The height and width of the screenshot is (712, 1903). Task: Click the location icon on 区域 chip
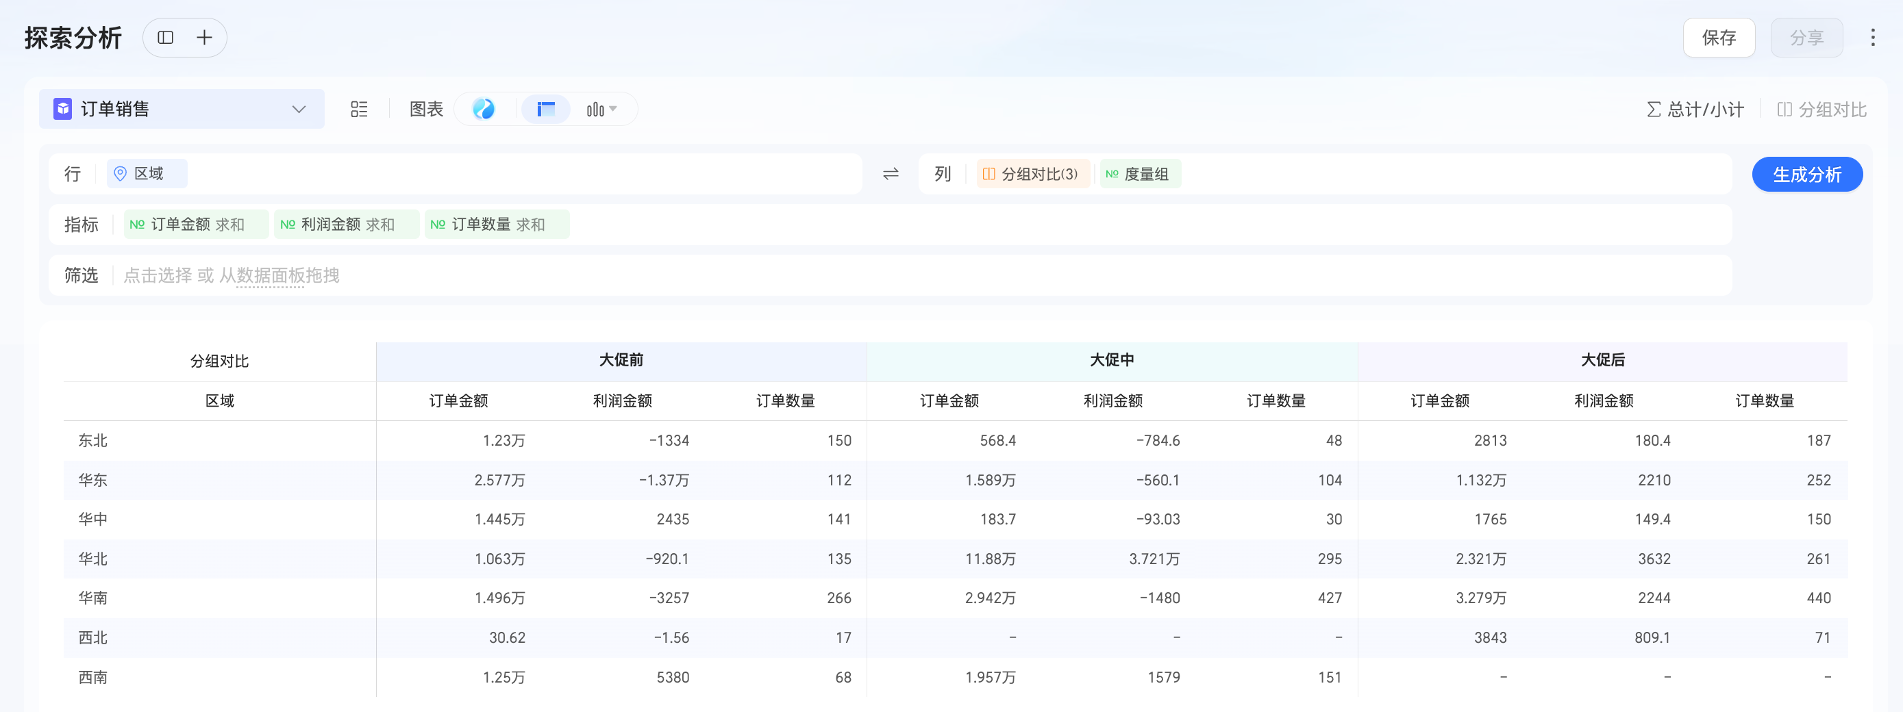tap(120, 174)
